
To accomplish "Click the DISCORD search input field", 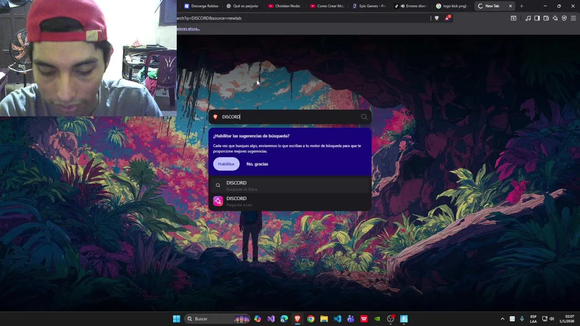I will [x=290, y=117].
